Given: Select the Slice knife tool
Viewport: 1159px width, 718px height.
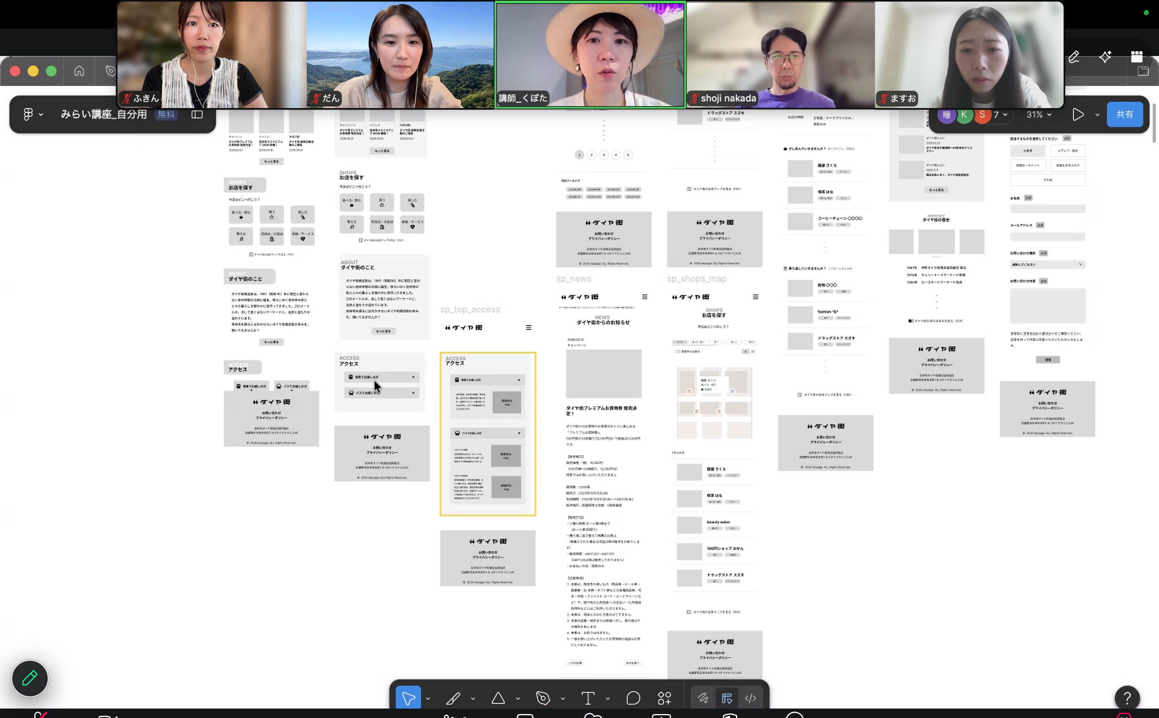Looking at the screenshot, I should click(x=453, y=698).
